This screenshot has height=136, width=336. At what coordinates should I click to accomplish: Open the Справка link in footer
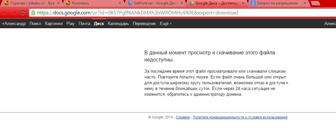(x=182, y=117)
